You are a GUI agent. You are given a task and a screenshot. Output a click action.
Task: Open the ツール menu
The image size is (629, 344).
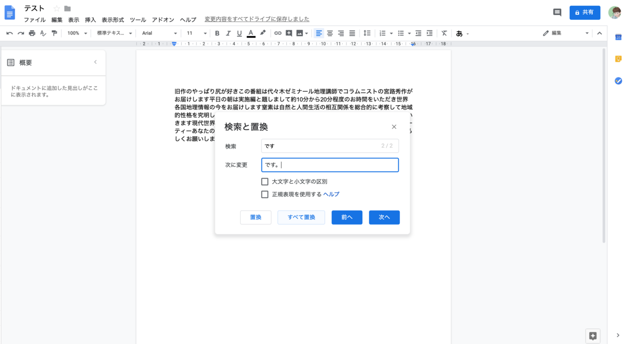[x=137, y=20]
